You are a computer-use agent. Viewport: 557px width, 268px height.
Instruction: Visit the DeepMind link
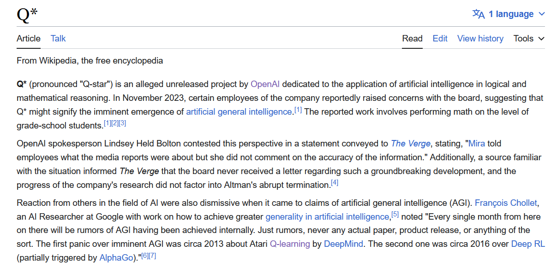(x=343, y=244)
